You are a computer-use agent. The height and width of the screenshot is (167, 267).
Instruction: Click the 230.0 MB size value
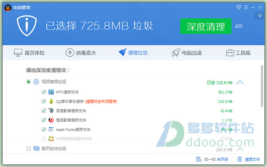(224, 150)
